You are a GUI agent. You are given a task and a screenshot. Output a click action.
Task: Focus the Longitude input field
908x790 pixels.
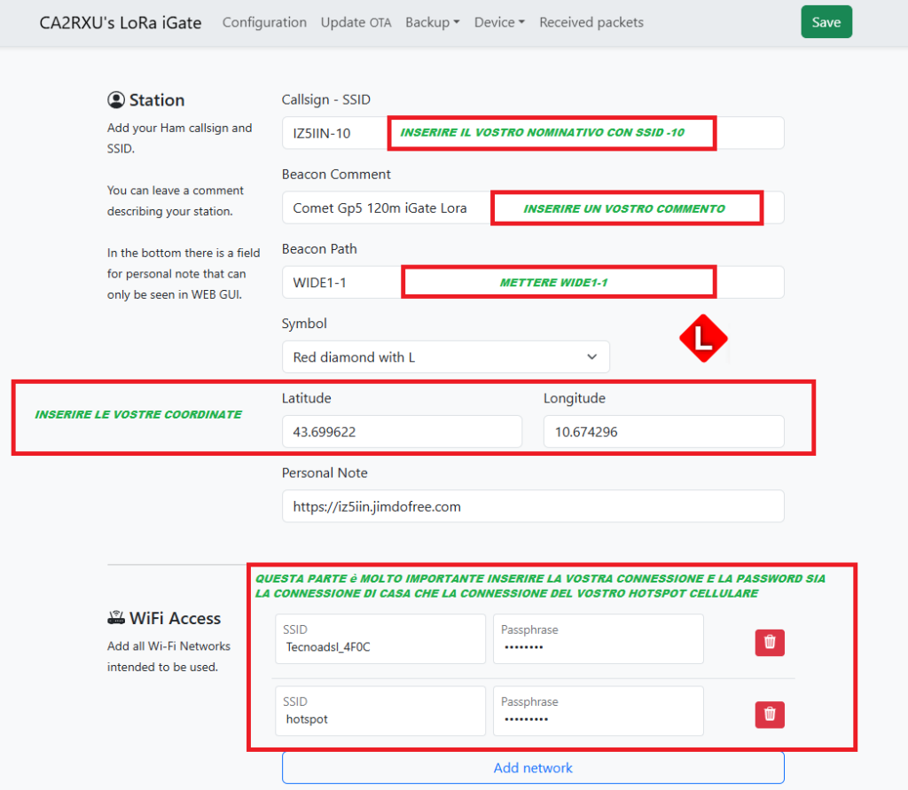(663, 432)
